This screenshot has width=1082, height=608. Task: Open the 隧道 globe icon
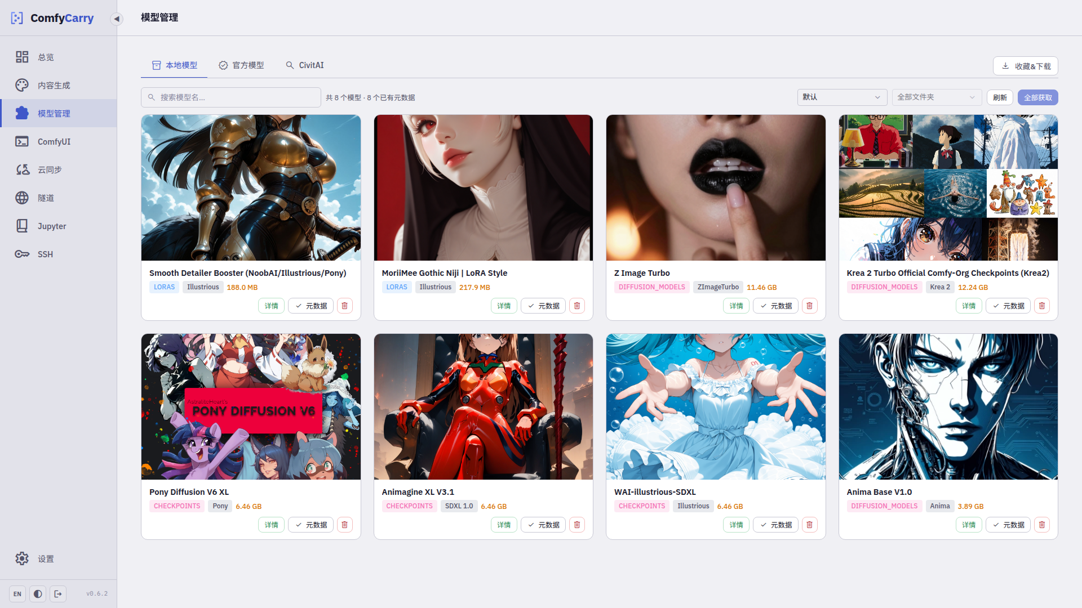pyautogui.click(x=22, y=198)
